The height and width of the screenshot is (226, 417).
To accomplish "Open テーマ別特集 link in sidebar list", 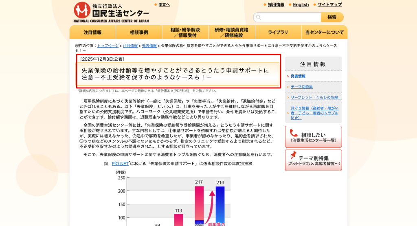I will tap(302, 87).
